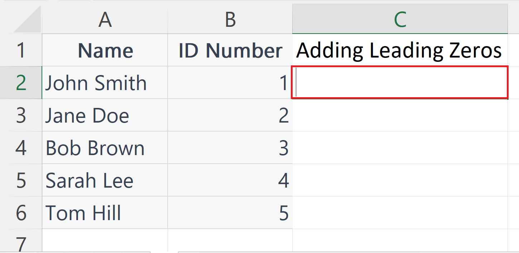Select the cell containing Bob Brown

coord(105,148)
